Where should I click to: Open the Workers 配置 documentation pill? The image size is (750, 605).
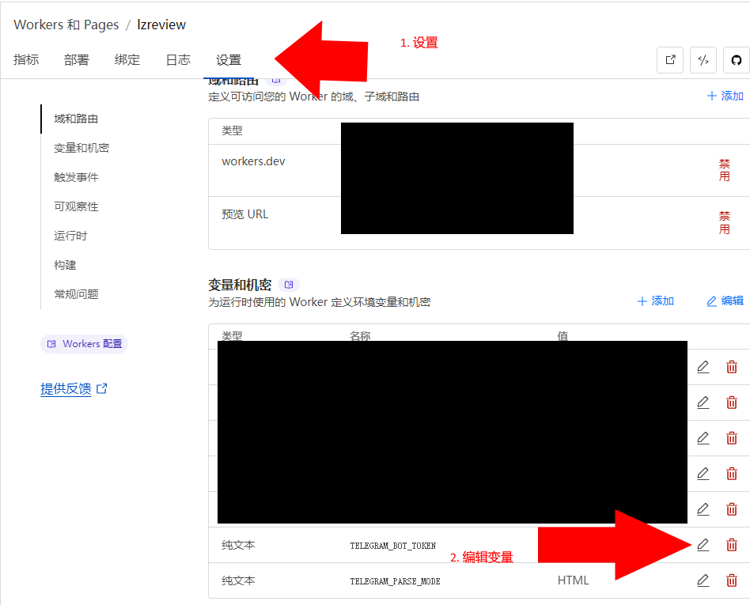(84, 344)
